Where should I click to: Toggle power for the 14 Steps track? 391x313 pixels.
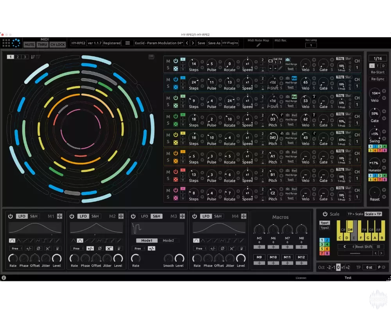pyautogui.click(x=176, y=61)
